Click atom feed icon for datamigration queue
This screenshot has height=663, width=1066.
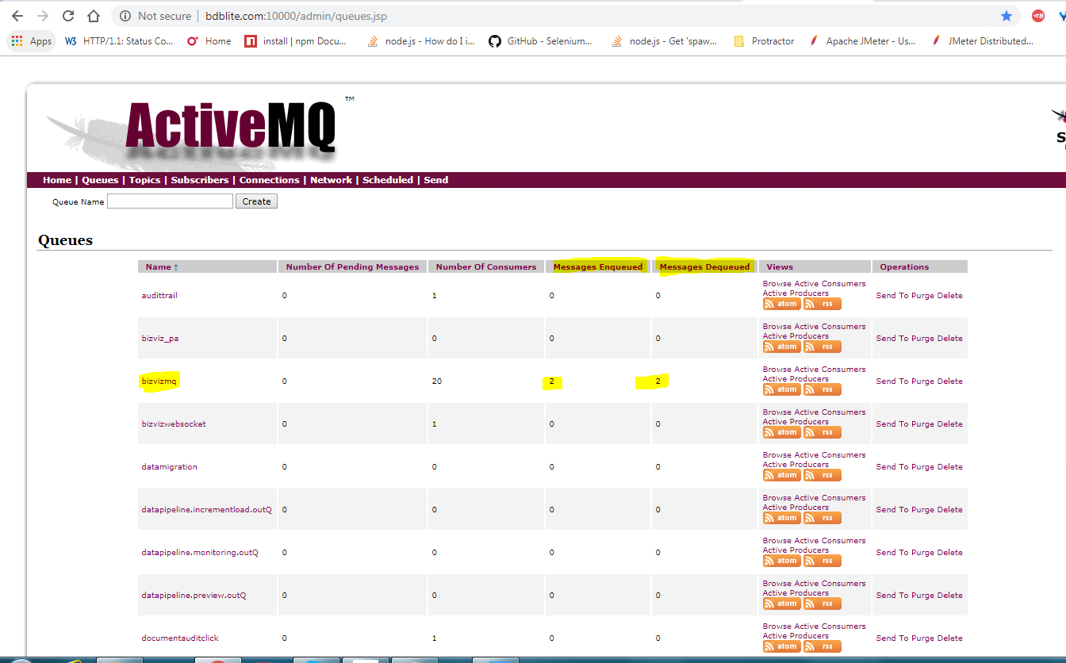click(x=781, y=475)
